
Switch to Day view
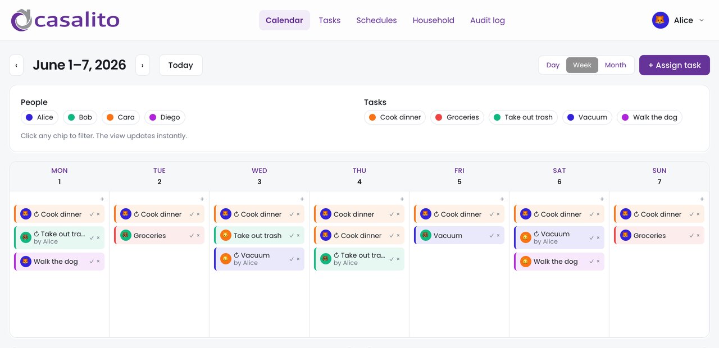click(553, 65)
